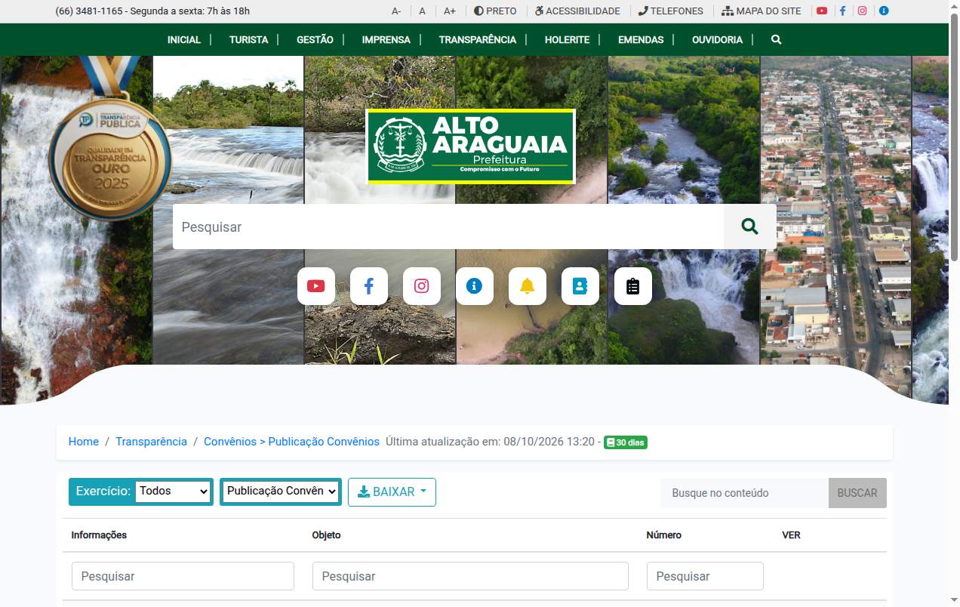This screenshot has width=960, height=607.
Task: Open the TRANSPARÊNCIA menu
Action: tap(478, 39)
